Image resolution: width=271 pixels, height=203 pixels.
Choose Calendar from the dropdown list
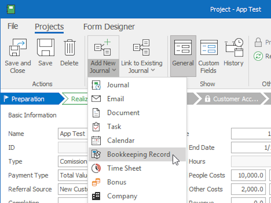[x=121, y=140]
